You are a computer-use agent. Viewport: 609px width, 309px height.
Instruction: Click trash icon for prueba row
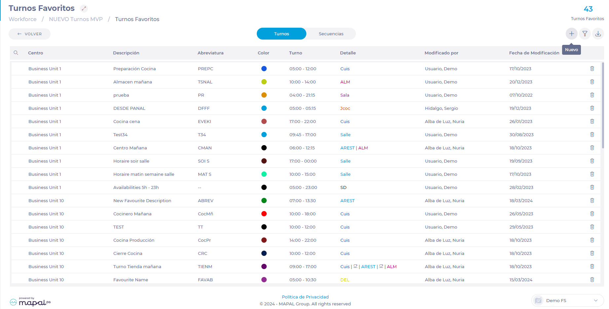pyautogui.click(x=592, y=95)
